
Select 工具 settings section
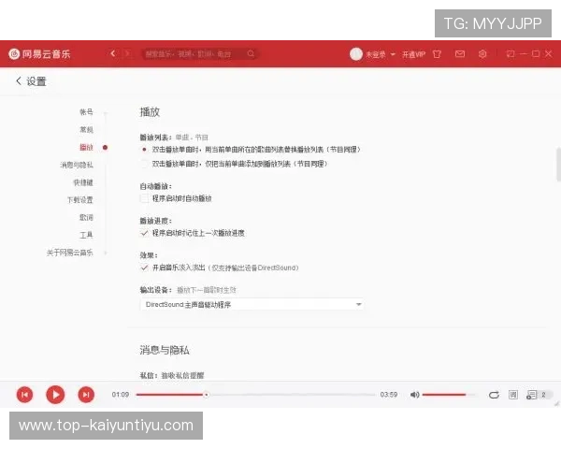86,235
